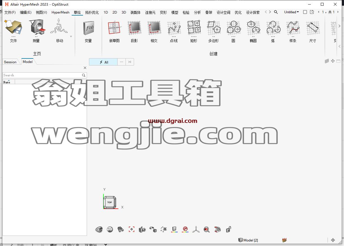Image resolution: width=344 pixels, height=246 pixels.
Task: Switch to the HyperMesh ribbon tab
Action: click(x=60, y=12)
